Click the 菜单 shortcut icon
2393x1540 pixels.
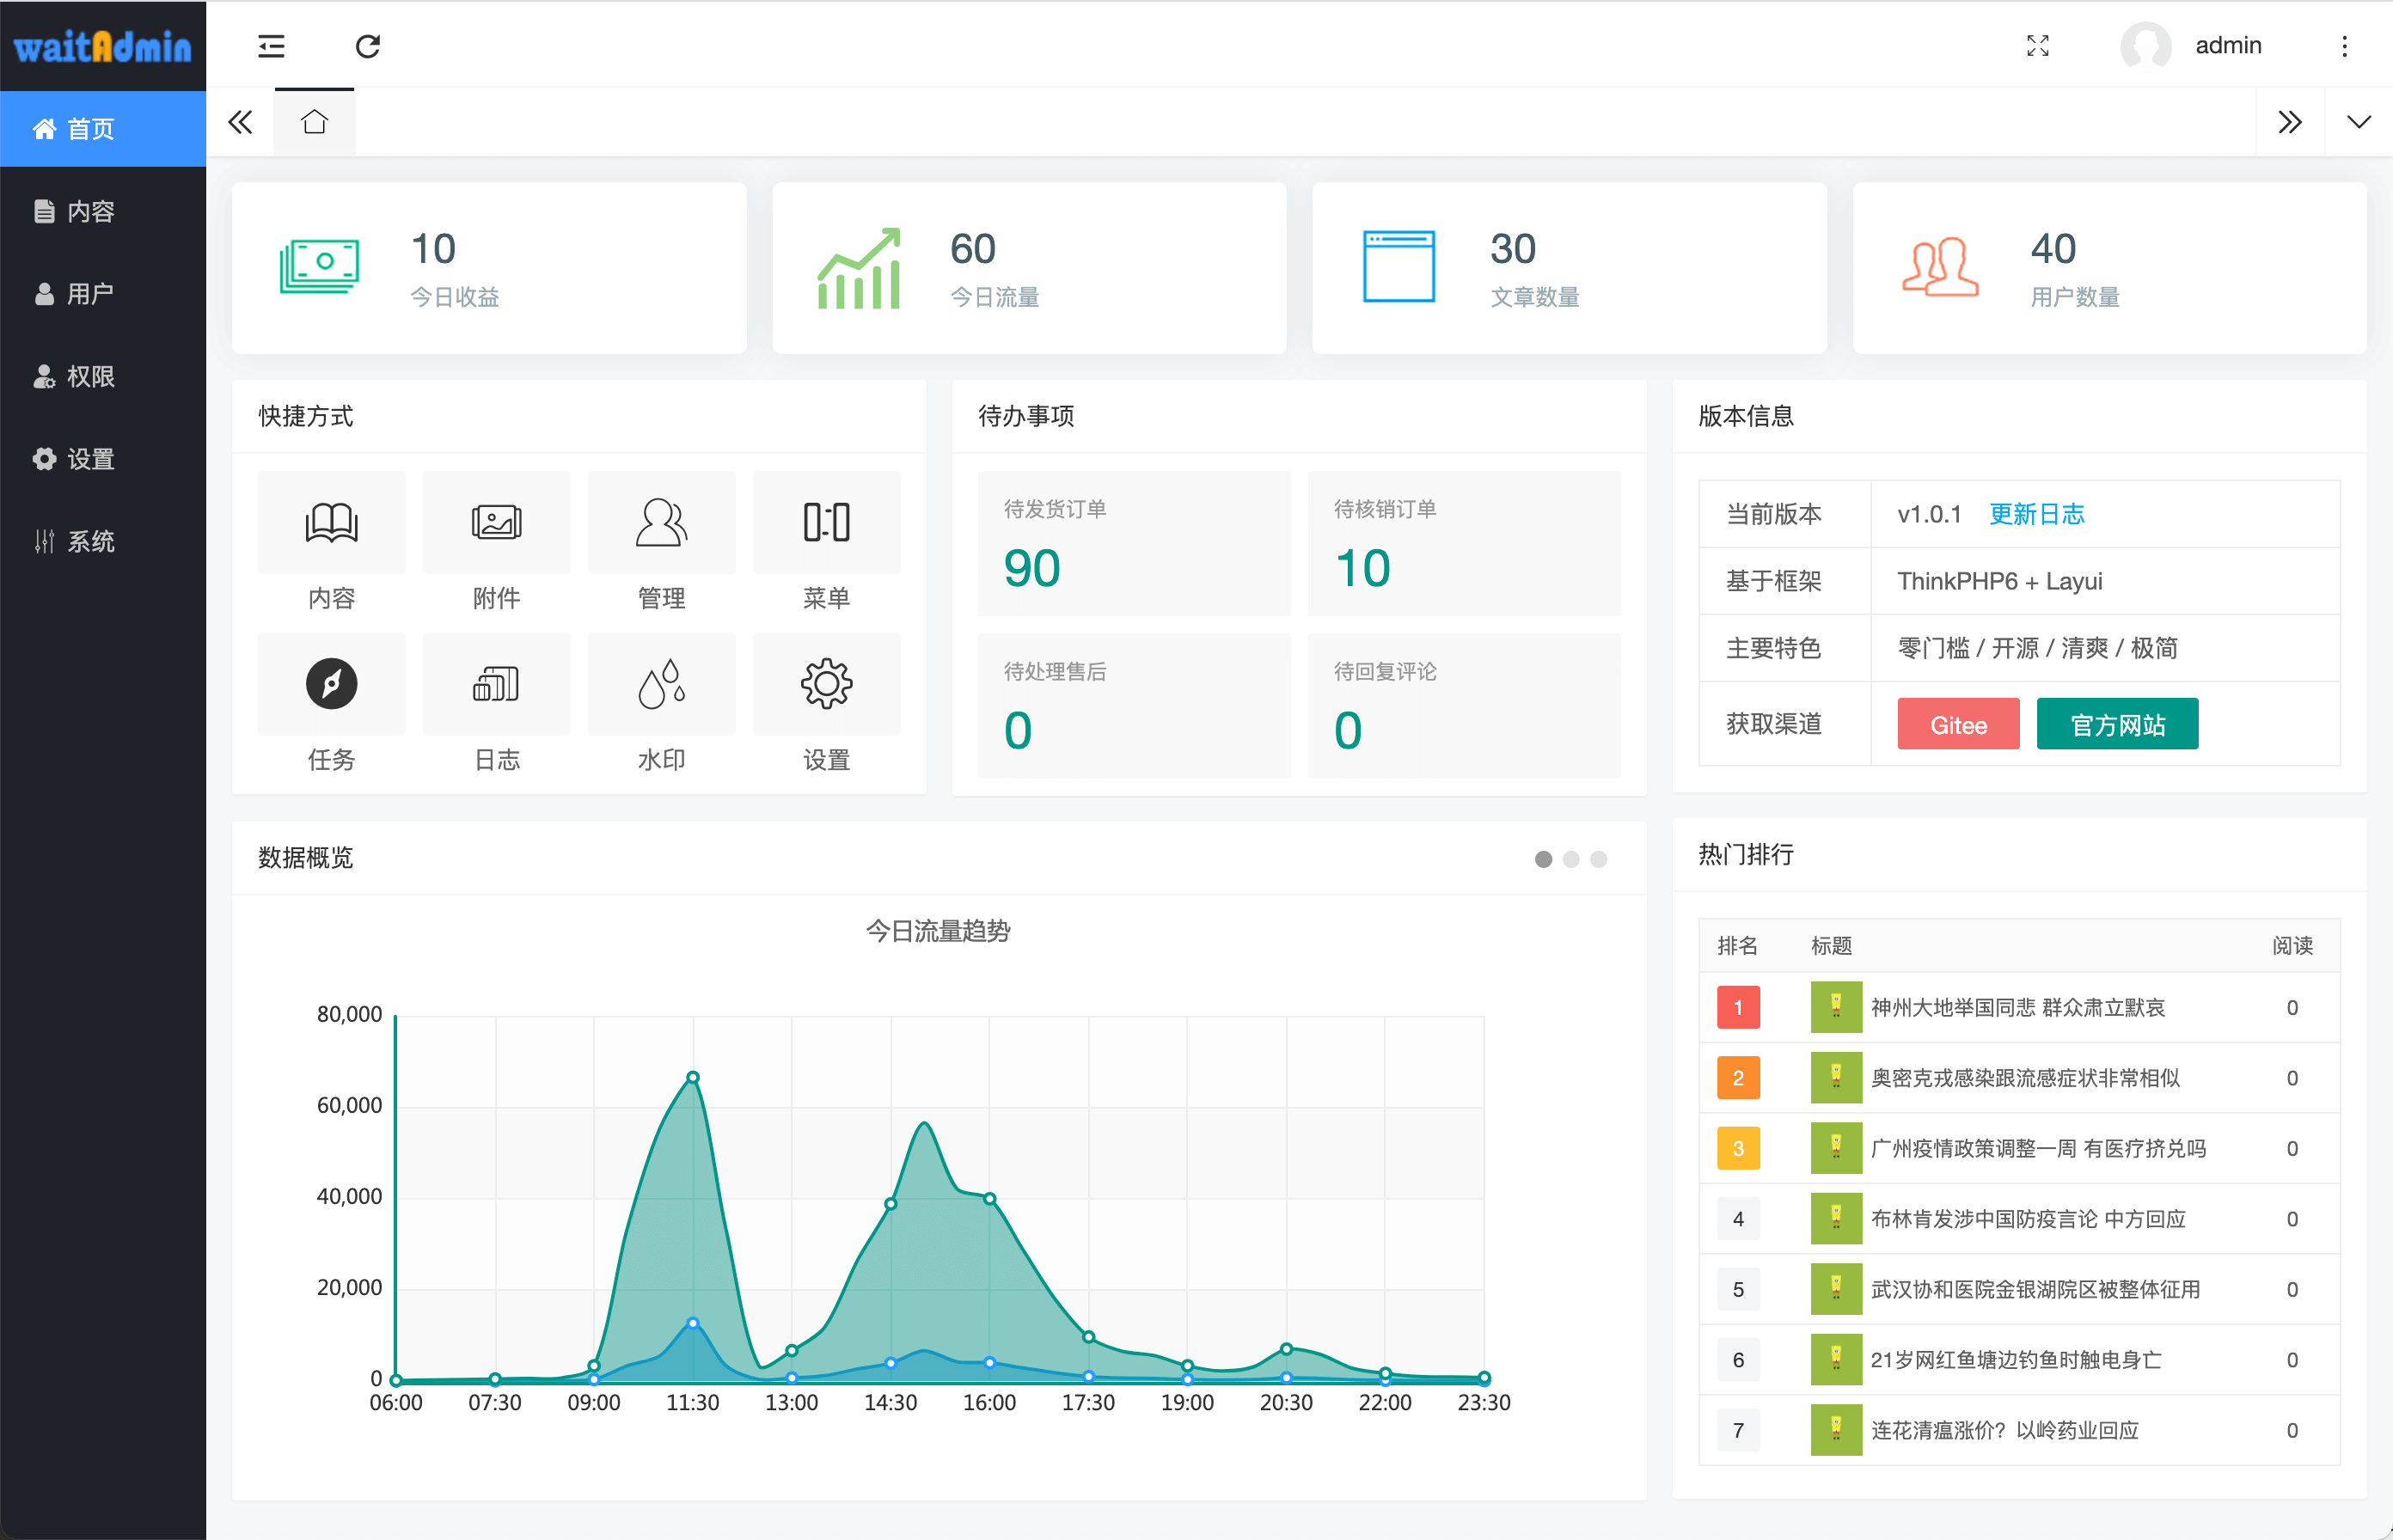826,522
